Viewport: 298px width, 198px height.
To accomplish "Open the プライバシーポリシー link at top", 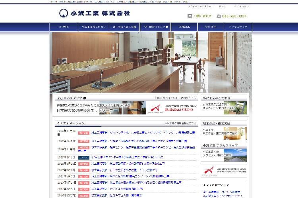I will [x=199, y=6].
